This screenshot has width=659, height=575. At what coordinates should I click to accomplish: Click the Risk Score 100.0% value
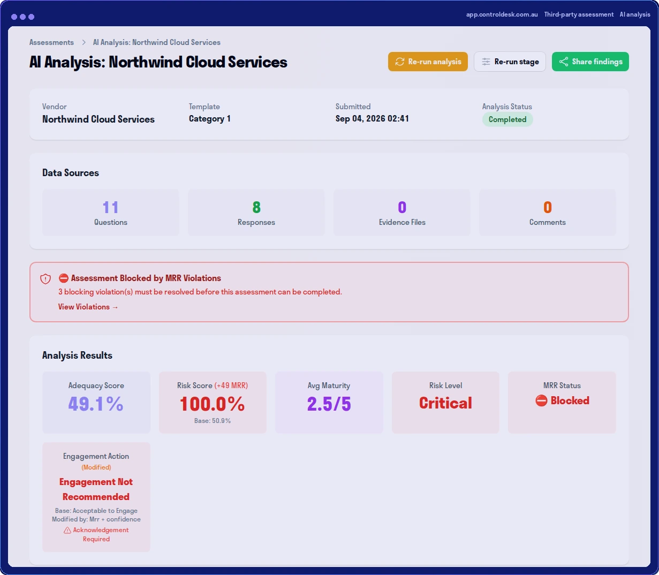213,404
